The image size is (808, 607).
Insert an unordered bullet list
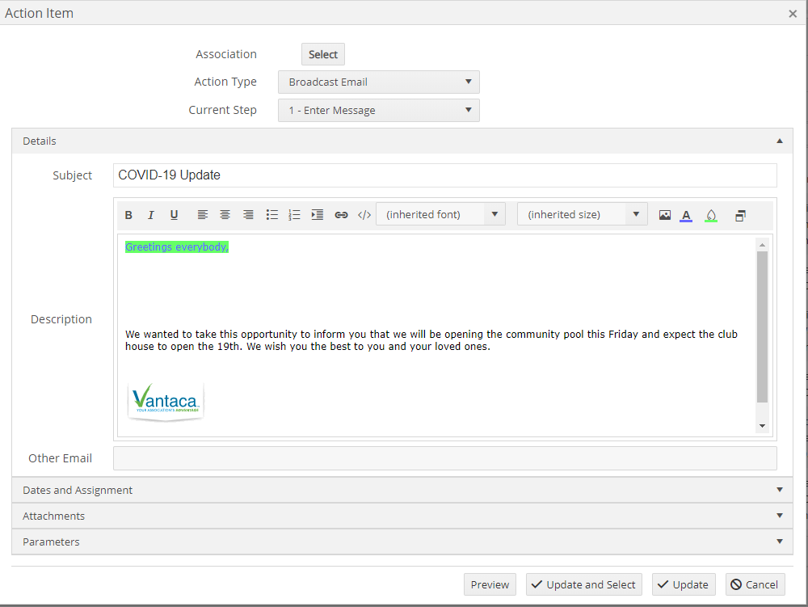[271, 214]
